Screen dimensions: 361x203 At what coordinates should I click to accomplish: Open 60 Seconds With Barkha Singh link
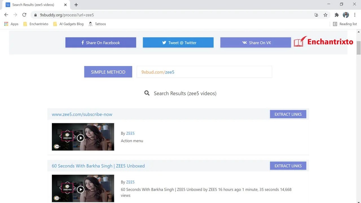click(x=98, y=166)
